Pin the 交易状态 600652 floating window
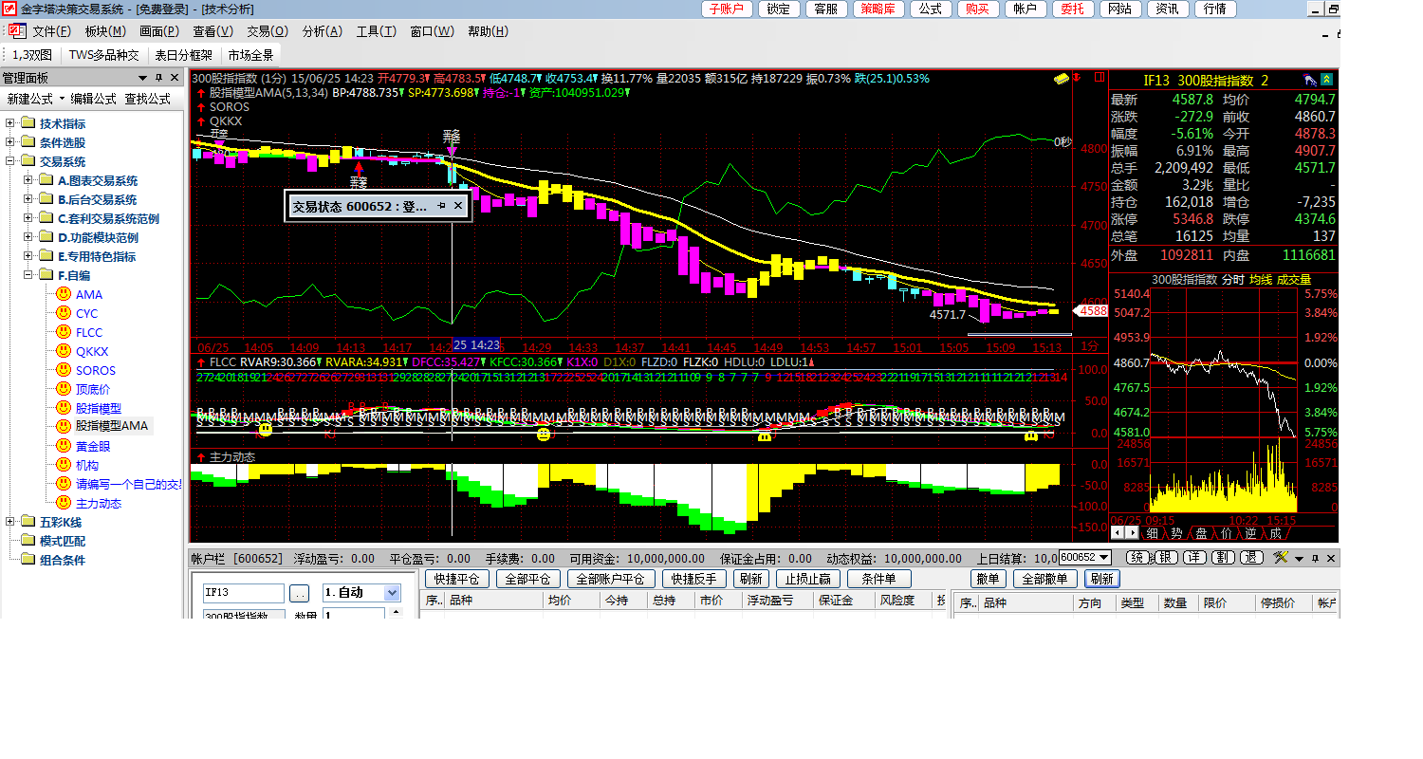Viewport: 1423px width, 759px height. [x=441, y=206]
